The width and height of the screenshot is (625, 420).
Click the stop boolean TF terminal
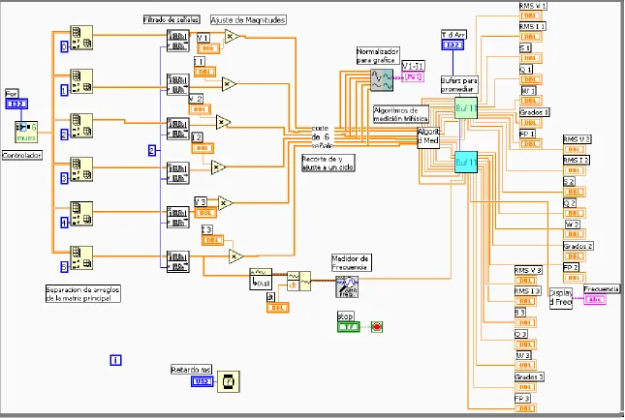tap(349, 327)
